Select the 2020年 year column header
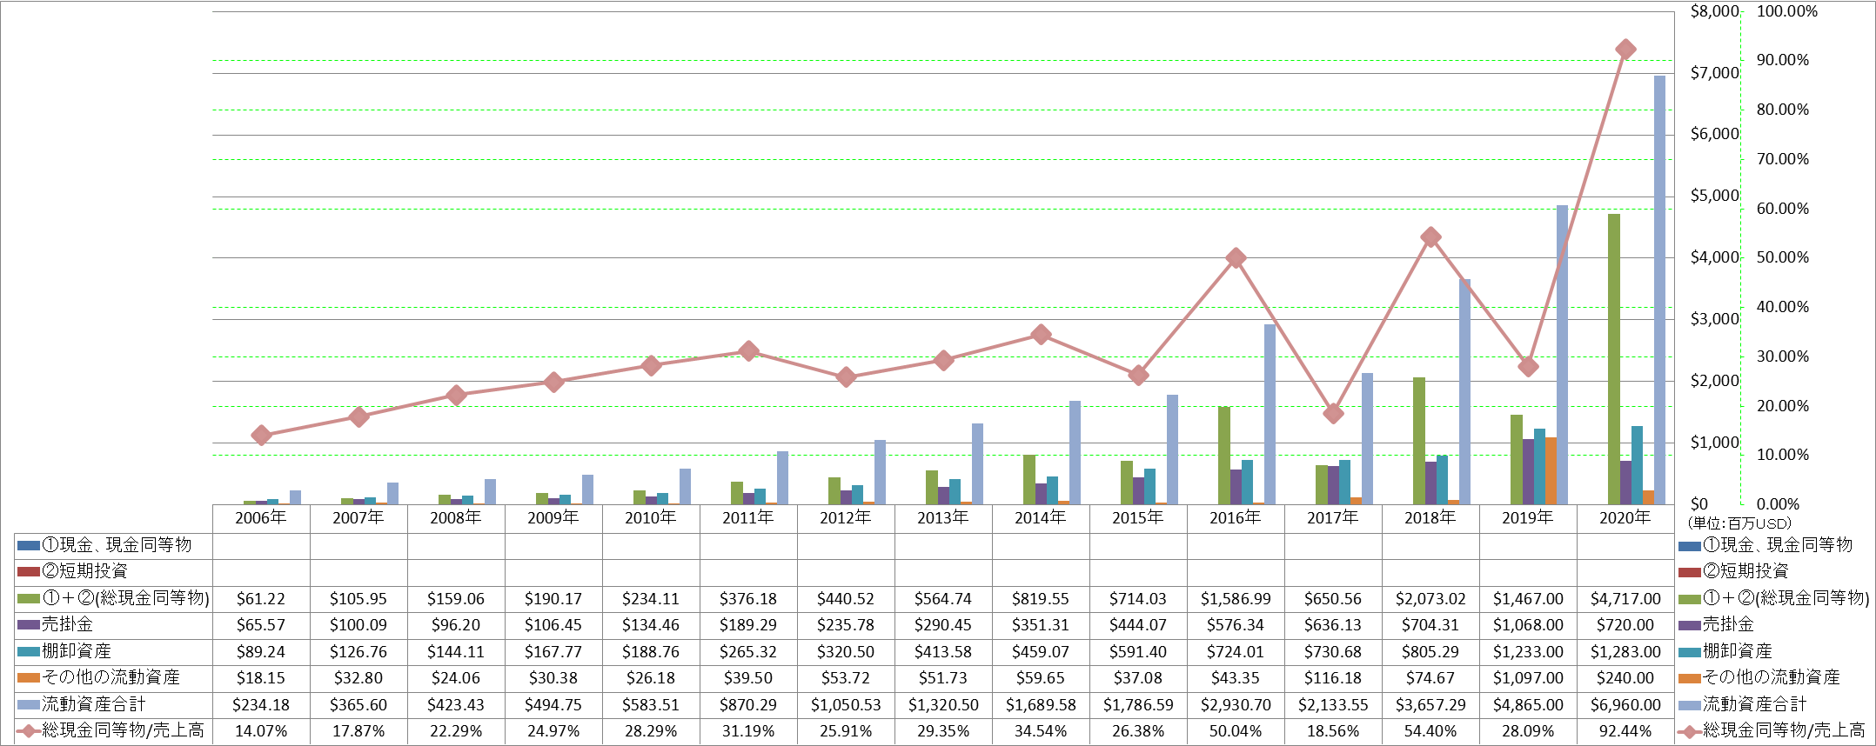 [1625, 517]
